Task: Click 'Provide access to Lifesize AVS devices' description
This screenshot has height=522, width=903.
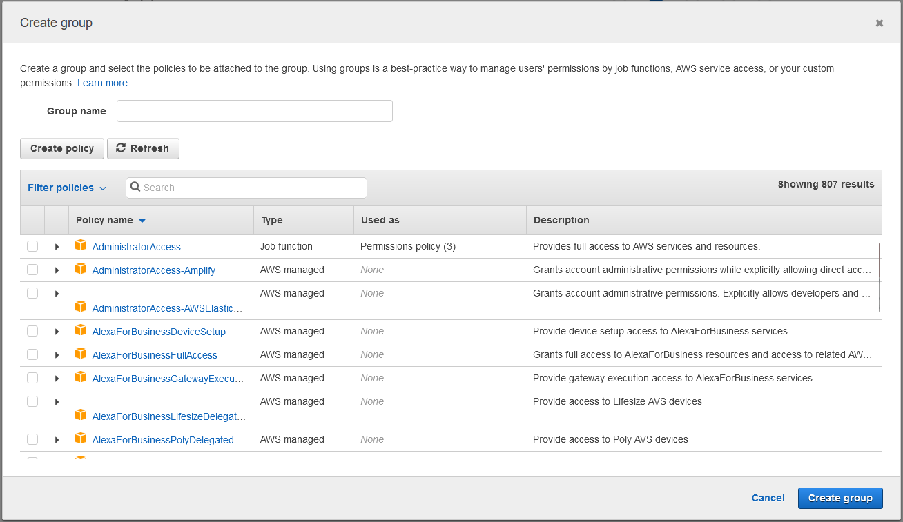Action: 617,401
